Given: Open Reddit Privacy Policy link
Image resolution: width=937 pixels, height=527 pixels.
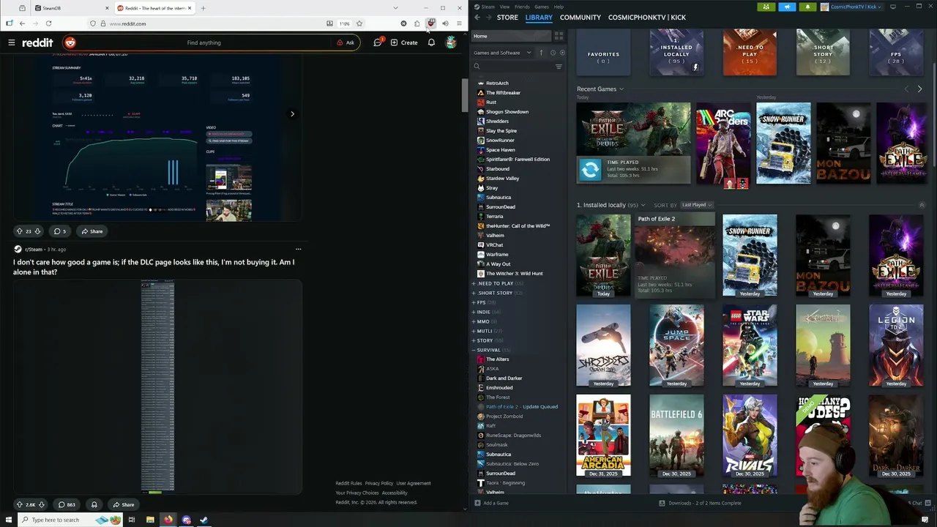Looking at the screenshot, I should click(x=379, y=483).
